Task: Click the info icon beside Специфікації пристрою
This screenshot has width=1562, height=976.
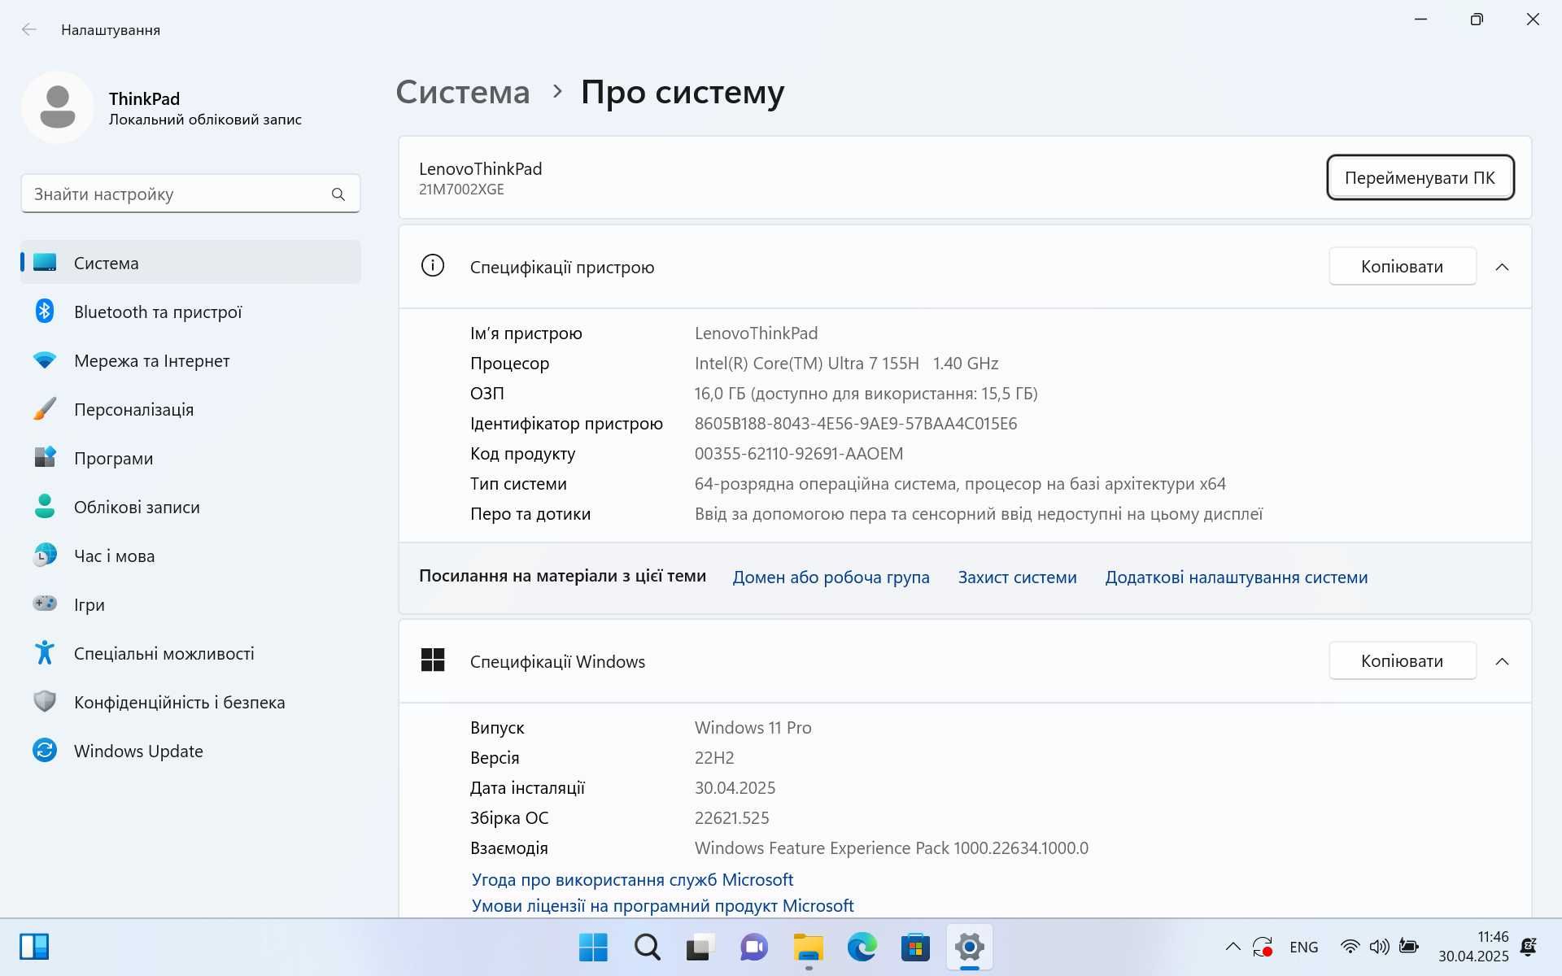Action: pyautogui.click(x=433, y=266)
